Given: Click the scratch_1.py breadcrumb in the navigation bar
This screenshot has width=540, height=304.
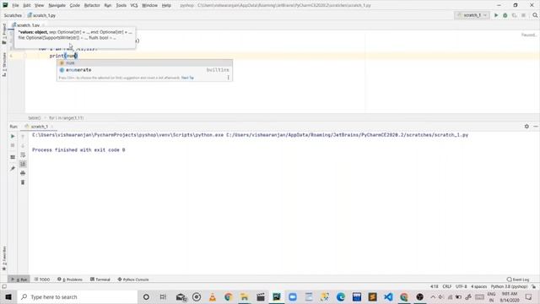Looking at the screenshot, I should click(x=41, y=15).
